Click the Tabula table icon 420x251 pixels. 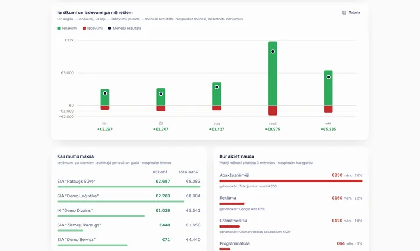click(344, 13)
